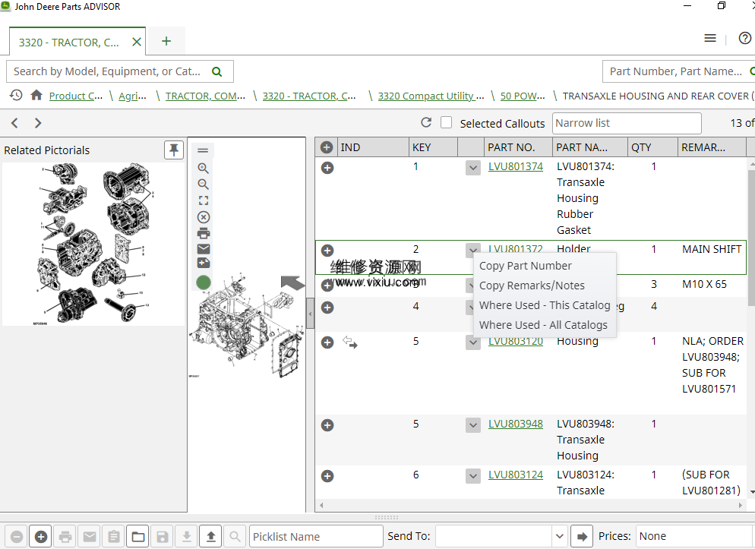Choose Copy Part Number from the menu

(526, 266)
